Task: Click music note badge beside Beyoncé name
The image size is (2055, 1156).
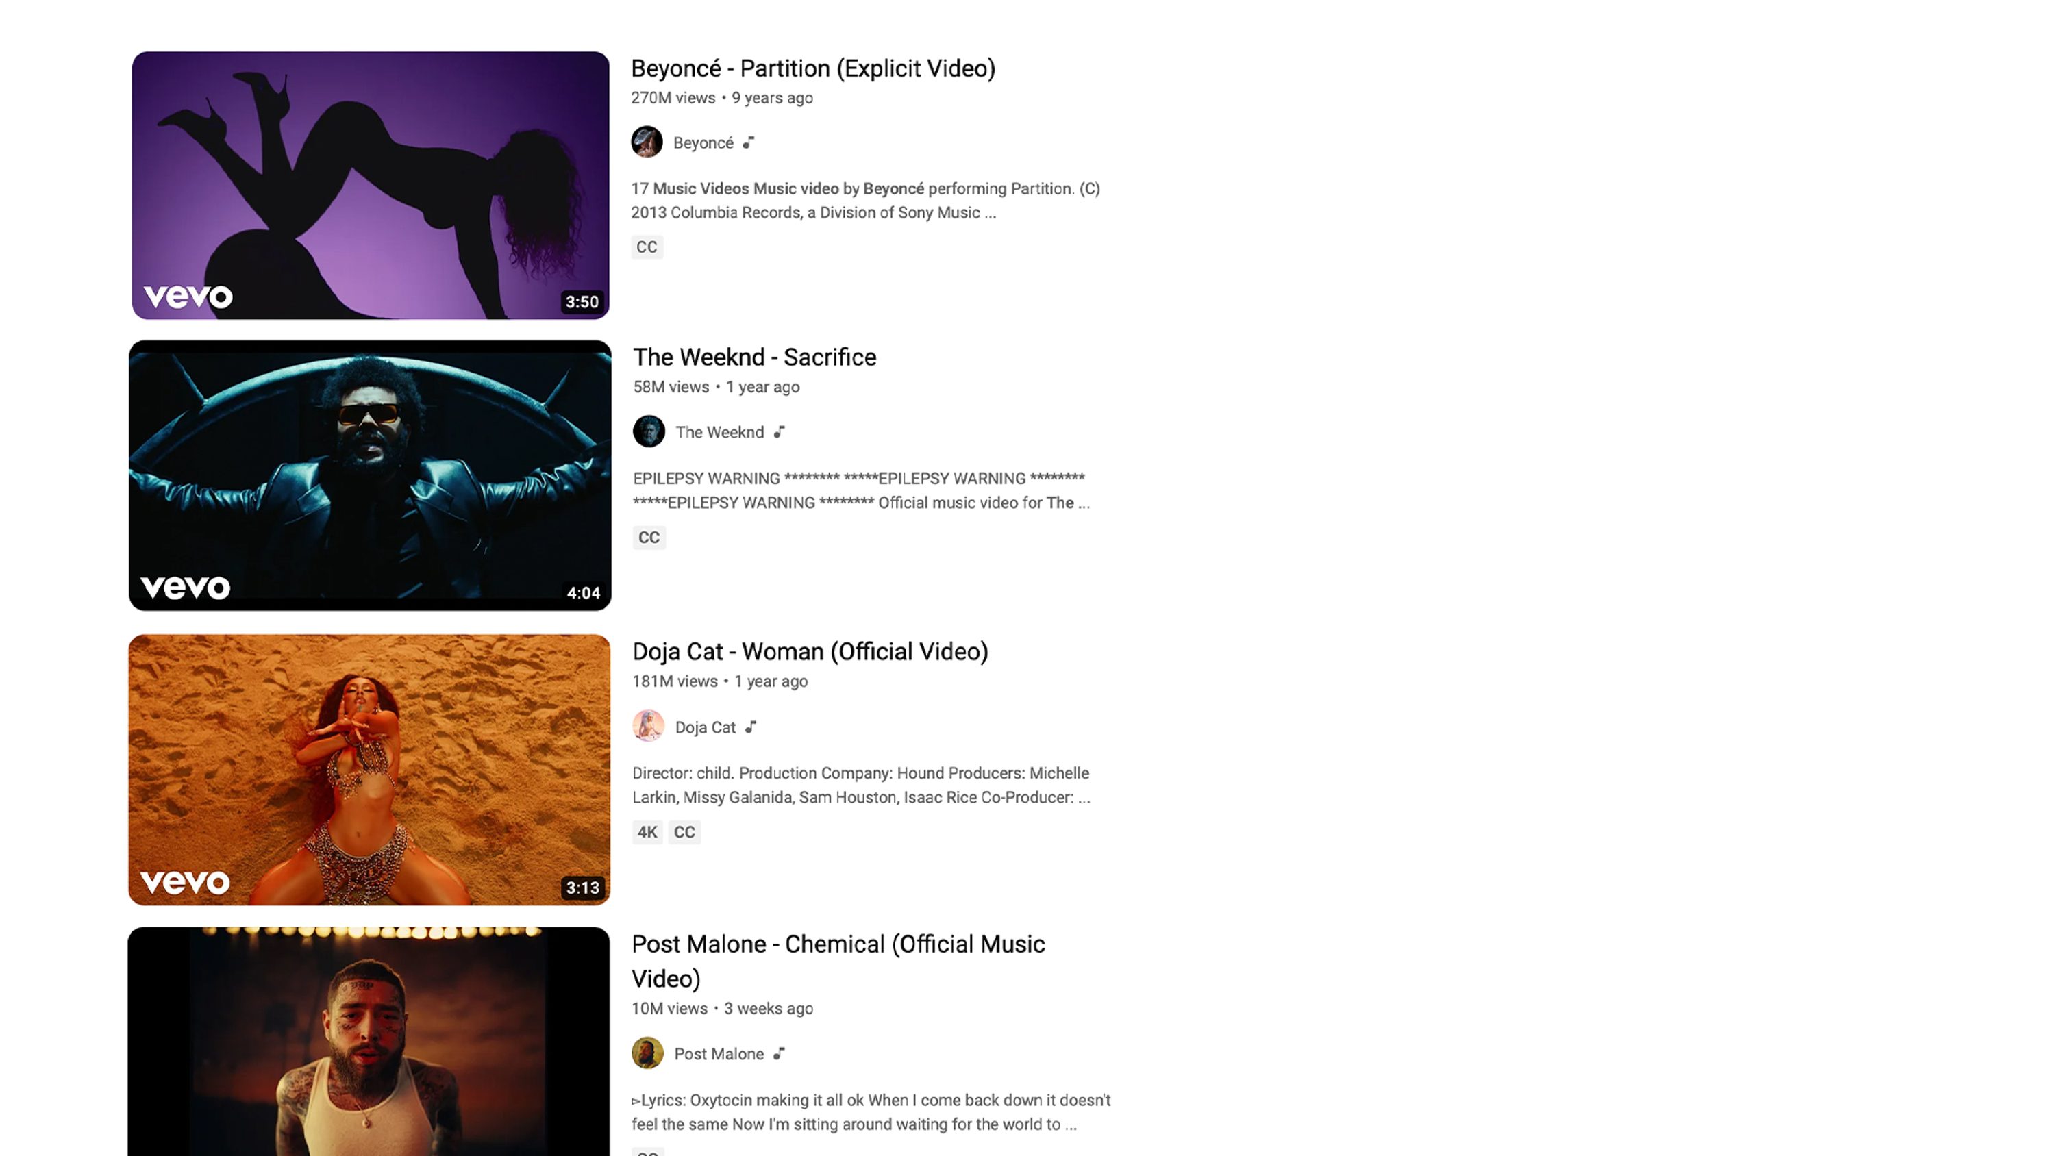Action: click(x=748, y=143)
